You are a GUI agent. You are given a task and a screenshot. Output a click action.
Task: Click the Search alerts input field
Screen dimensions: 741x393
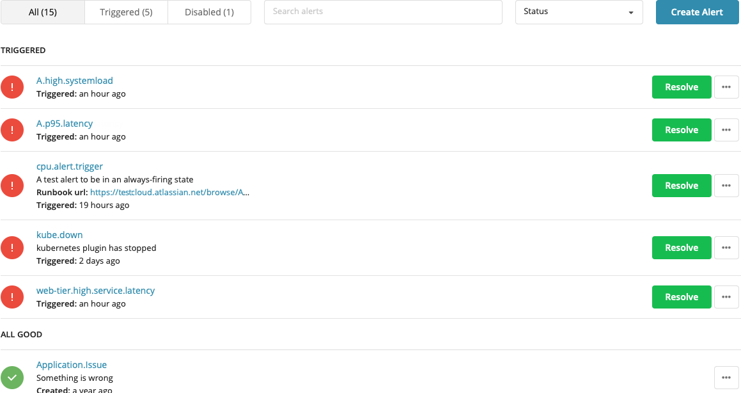(383, 12)
